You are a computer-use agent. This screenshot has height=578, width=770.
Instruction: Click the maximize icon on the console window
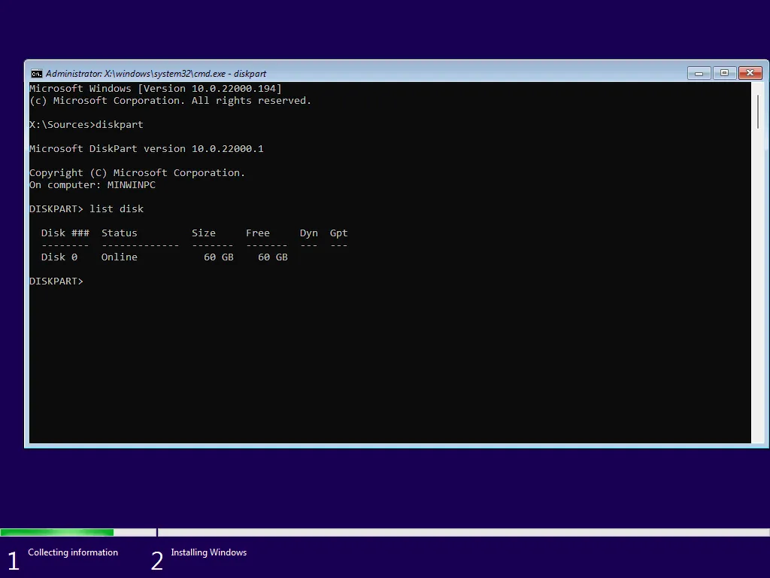[x=724, y=73]
